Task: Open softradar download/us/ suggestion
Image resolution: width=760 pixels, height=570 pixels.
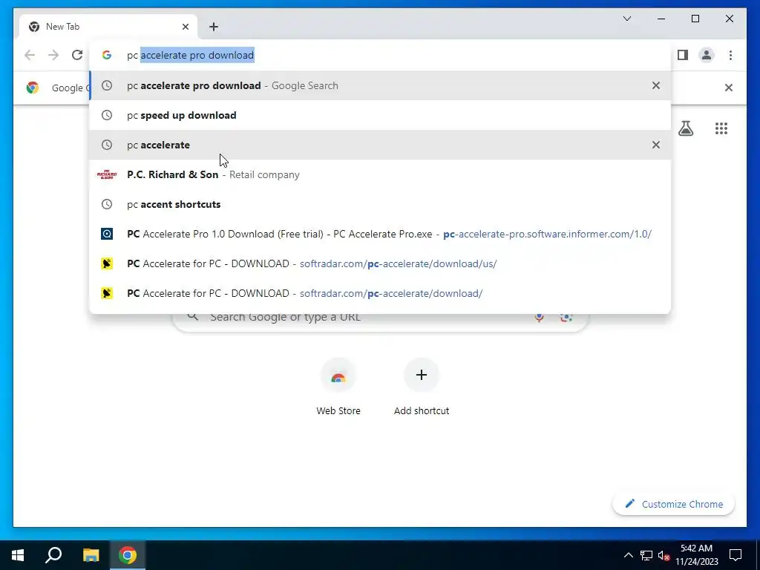Action: tap(380, 263)
